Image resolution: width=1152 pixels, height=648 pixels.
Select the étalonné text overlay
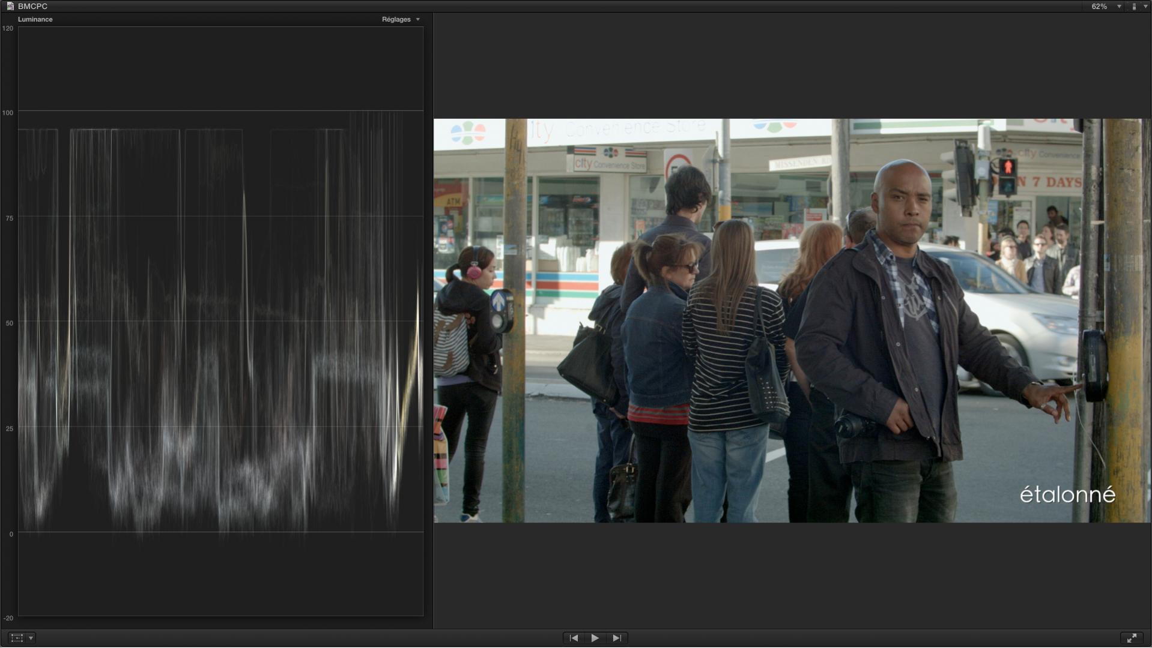1067,494
